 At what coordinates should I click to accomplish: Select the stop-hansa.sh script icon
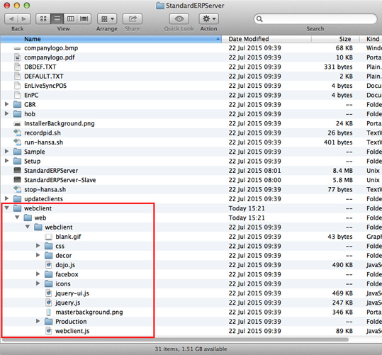point(17,189)
